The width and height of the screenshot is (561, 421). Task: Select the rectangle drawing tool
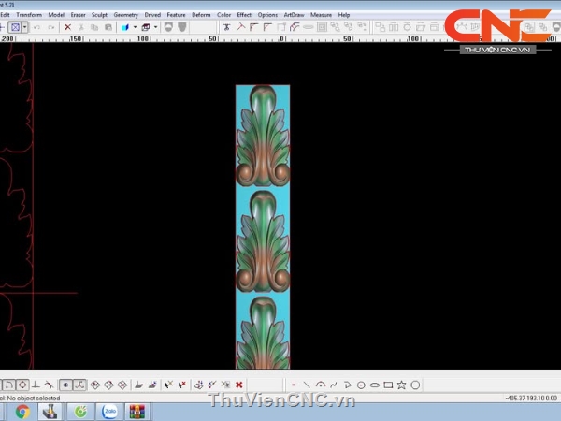coord(388,385)
